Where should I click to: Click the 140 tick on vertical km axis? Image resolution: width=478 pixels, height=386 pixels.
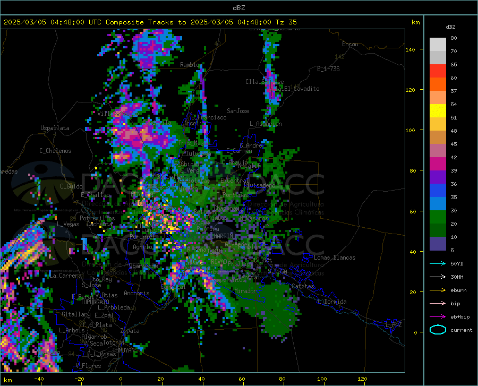point(411,49)
